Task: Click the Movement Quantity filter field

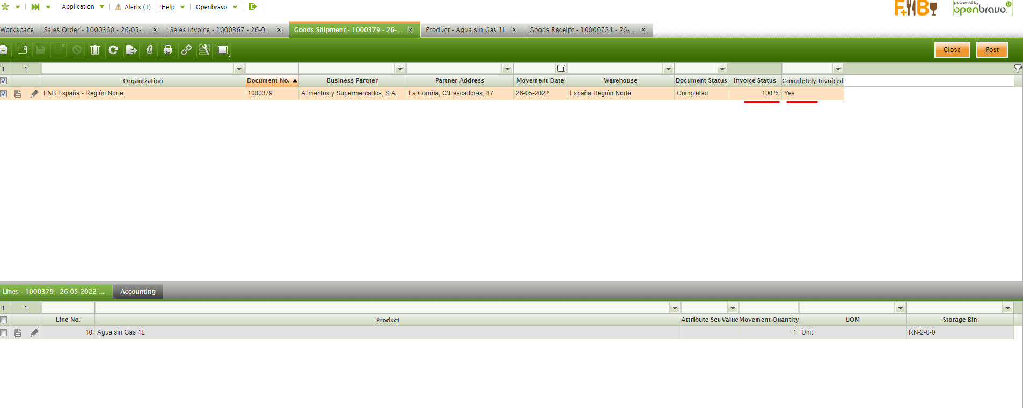Action: [x=769, y=308]
